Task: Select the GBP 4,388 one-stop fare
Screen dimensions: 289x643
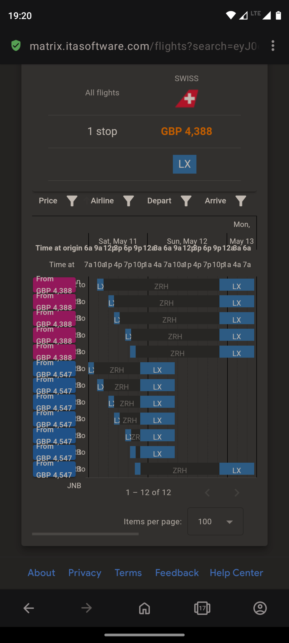Action: (x=186, y=131)
